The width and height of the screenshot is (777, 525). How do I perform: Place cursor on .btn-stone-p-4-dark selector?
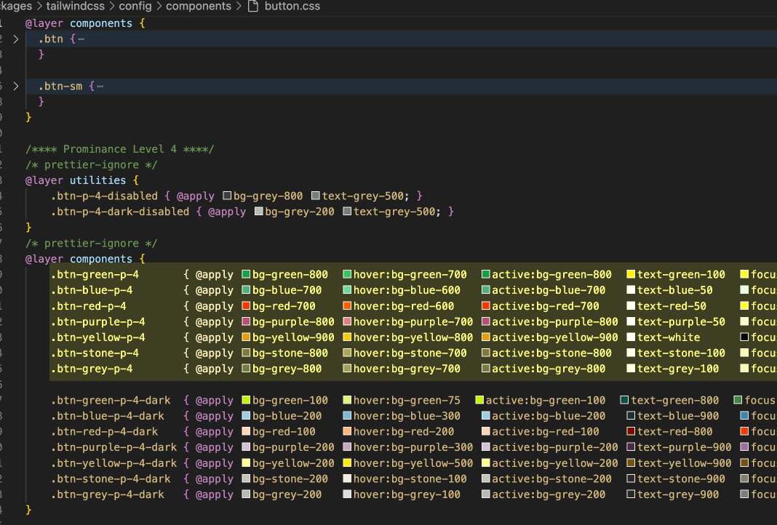pos(111,479)
